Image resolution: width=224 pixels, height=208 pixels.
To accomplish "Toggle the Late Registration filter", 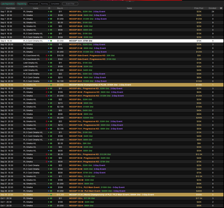I will pos(8,4).
